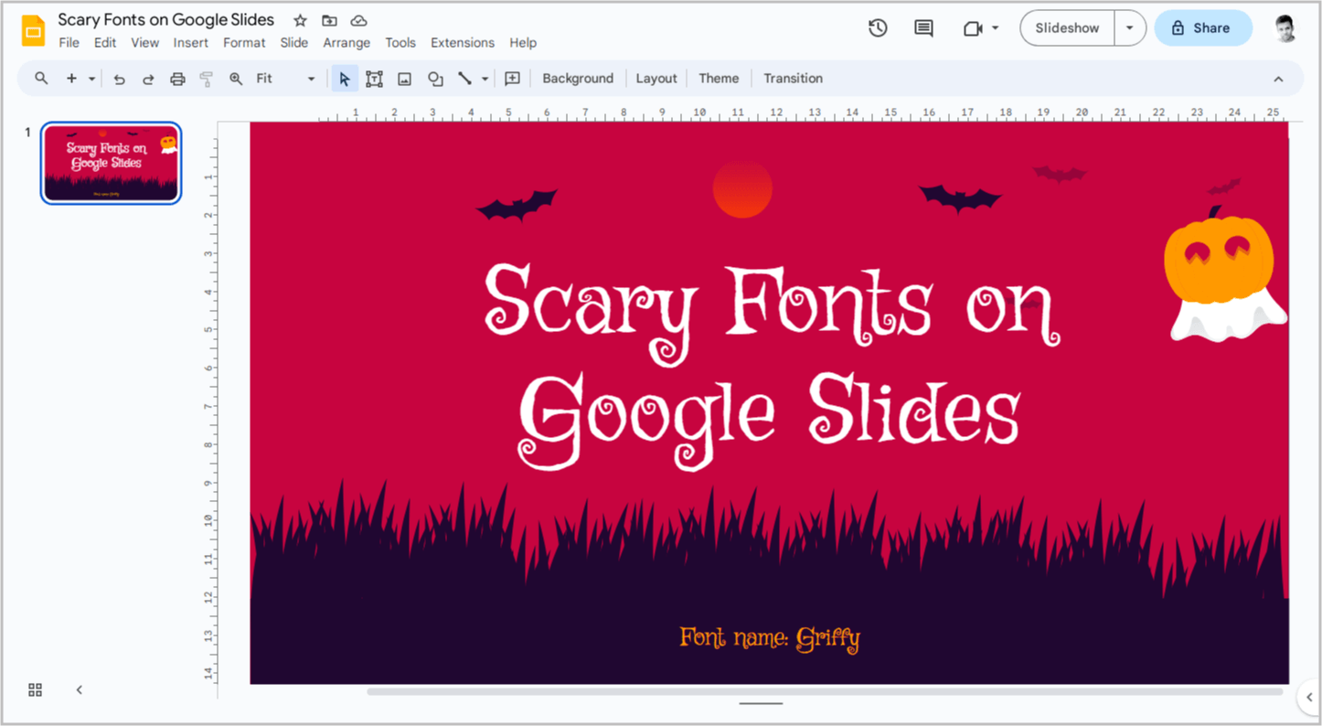Open the account profile picture
Screen dimensions: 1322x726
[1285, 28]
